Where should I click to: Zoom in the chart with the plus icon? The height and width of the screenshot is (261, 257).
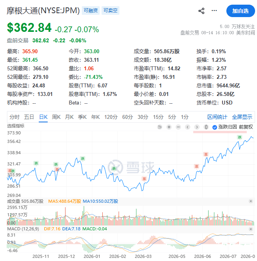(x=169, y=127)
